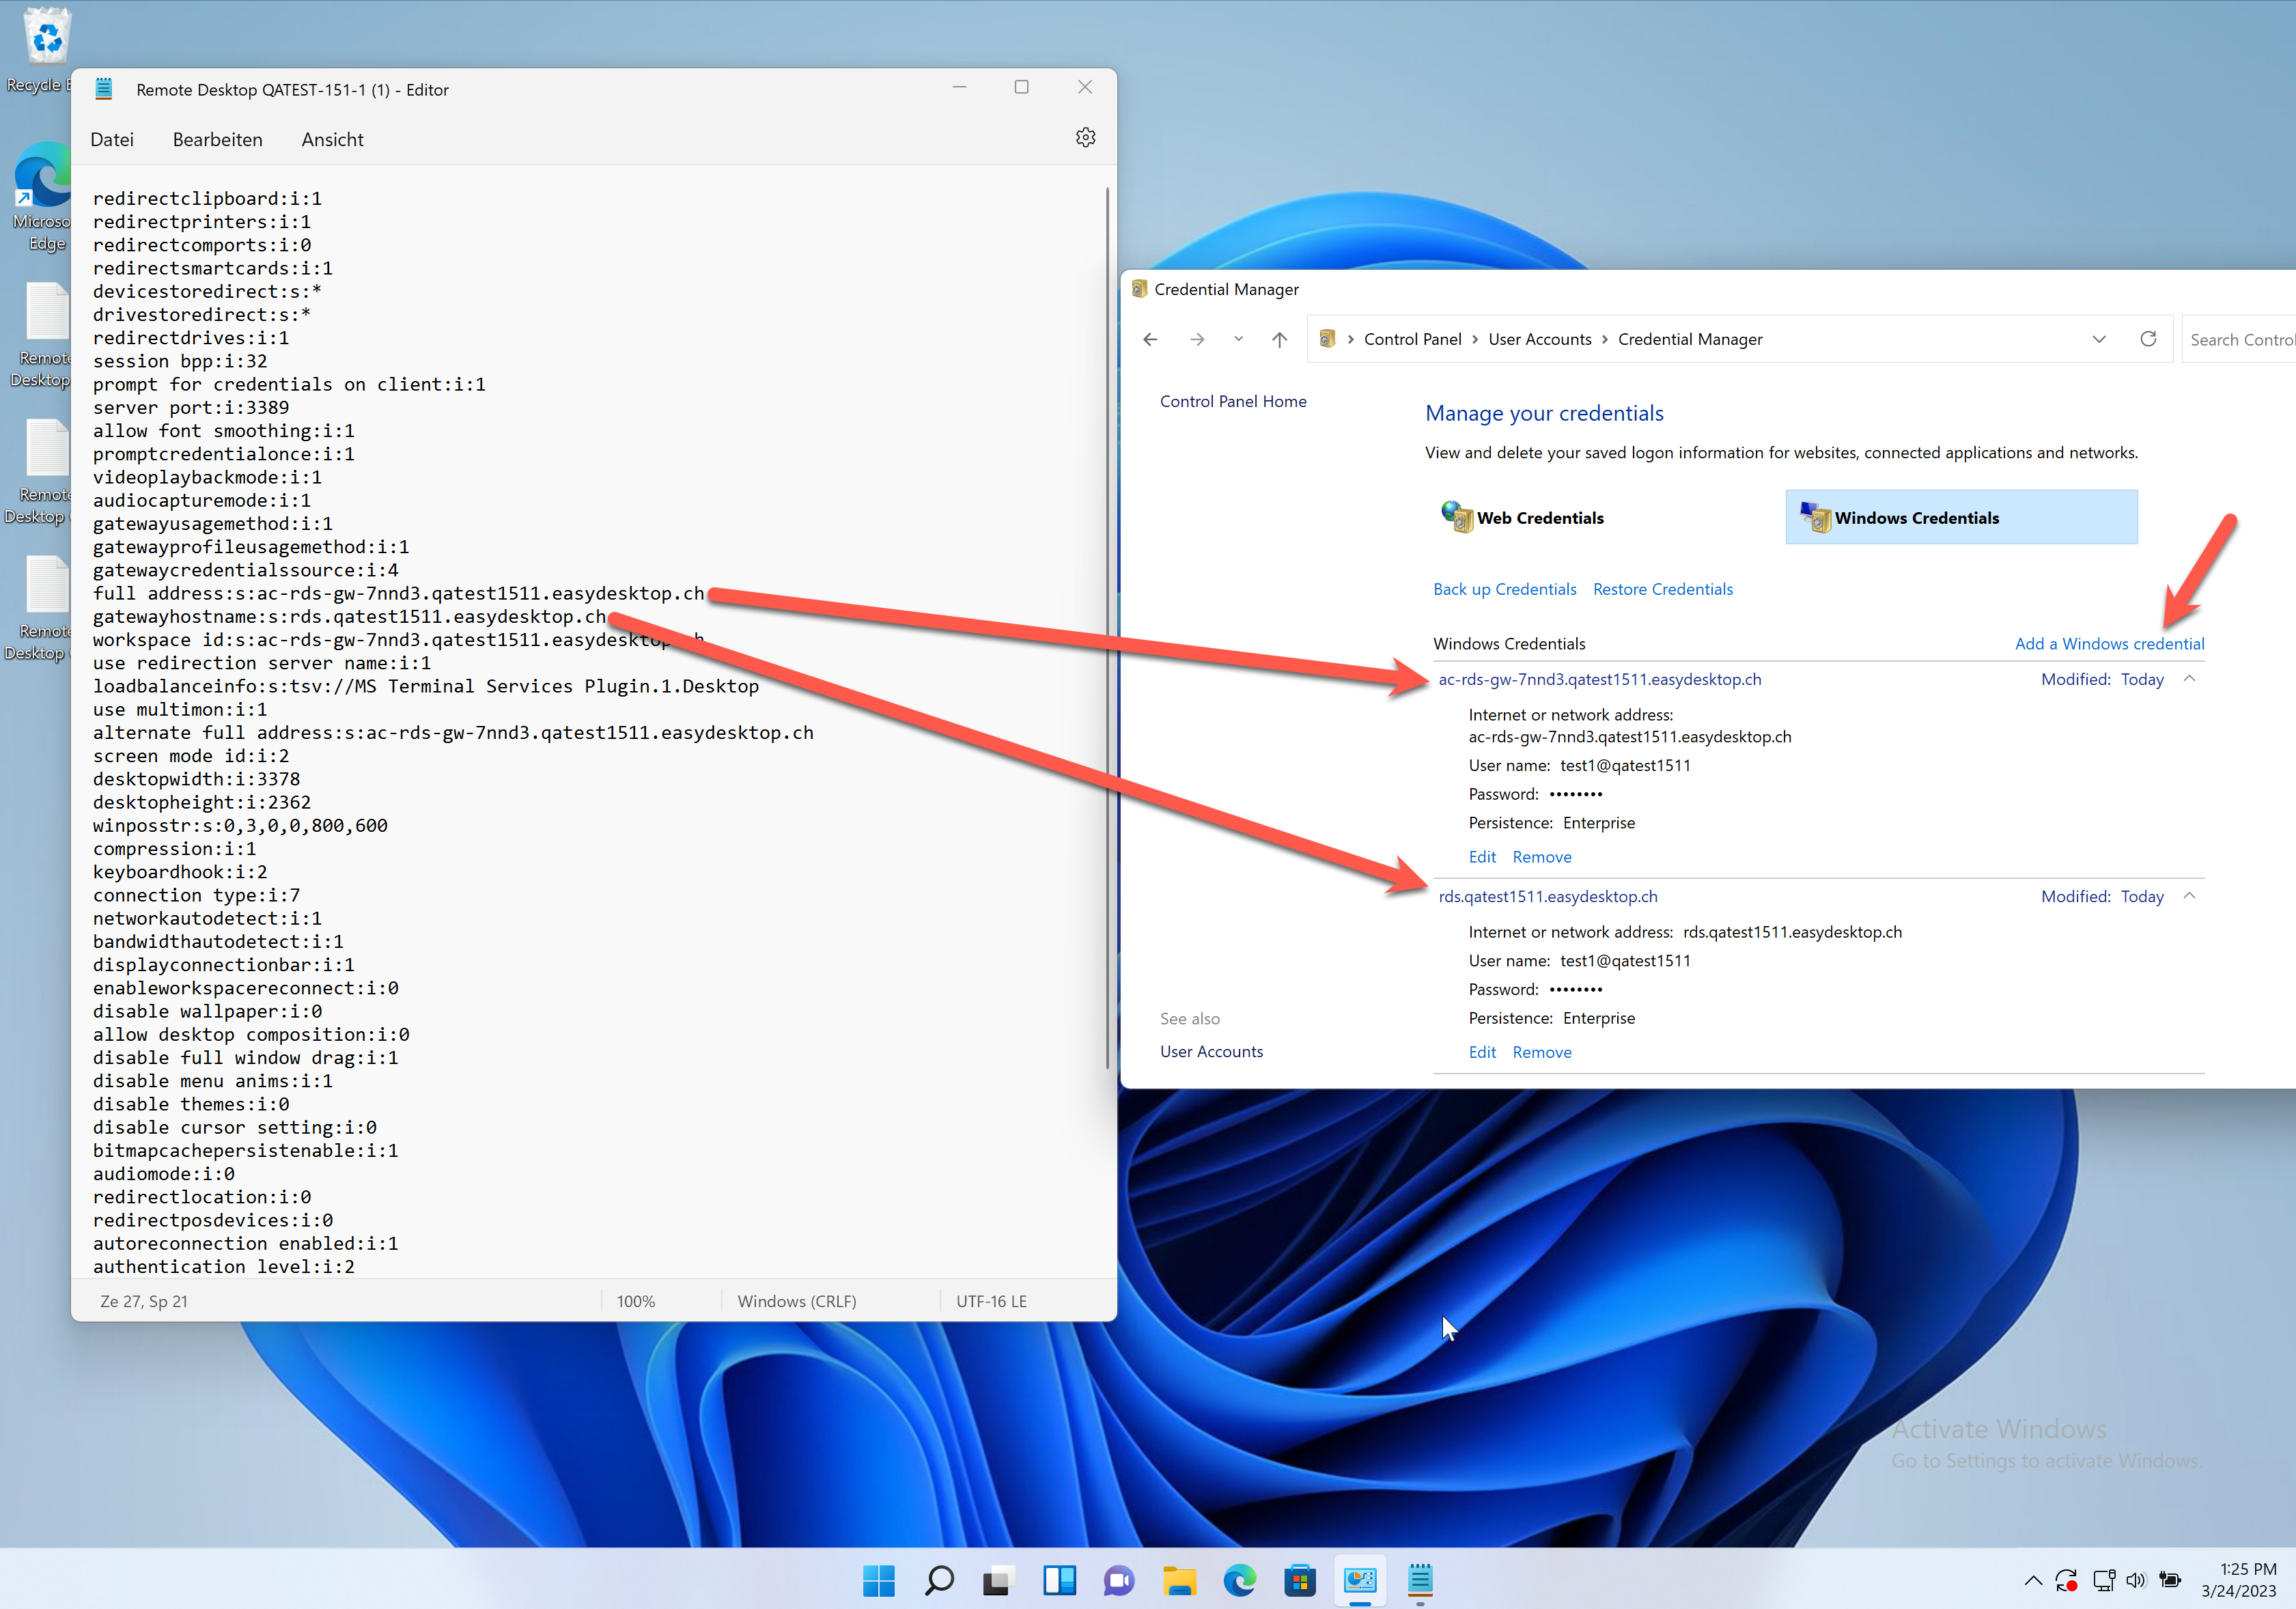The height and width of the screenshot is (1609, 2296).
Task: Open taskbar Search
Action: pos(939,1580)
